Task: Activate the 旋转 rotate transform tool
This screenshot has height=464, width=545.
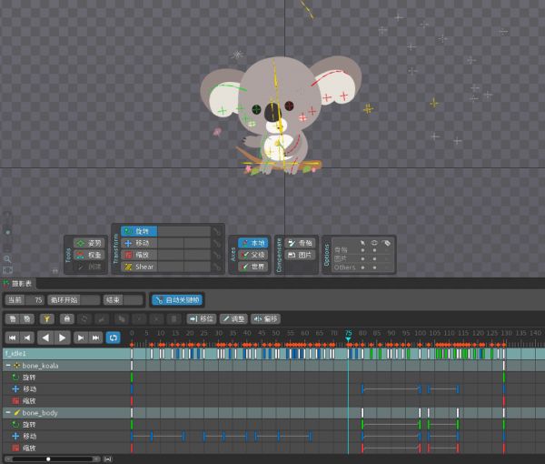Action: click(x=139, y=231)
